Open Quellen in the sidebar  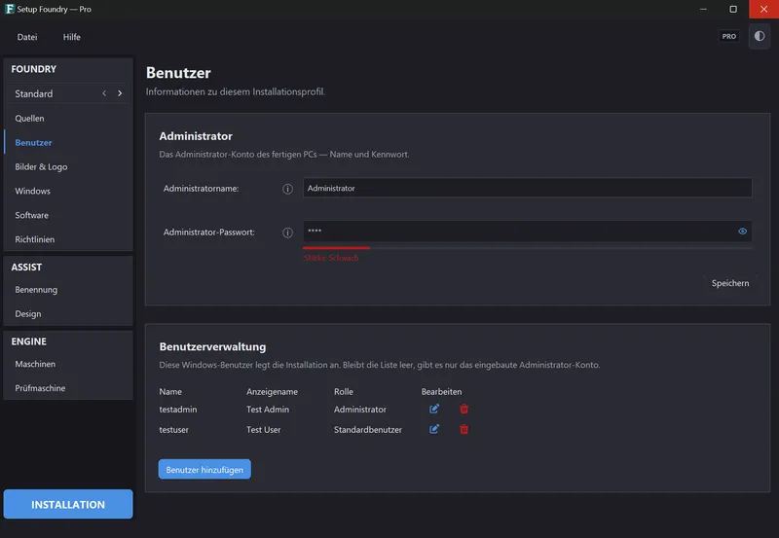68,118
